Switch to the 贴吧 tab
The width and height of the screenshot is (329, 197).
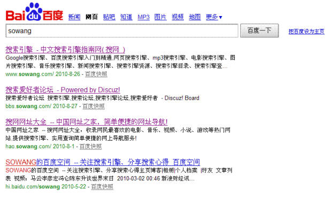click(x=109, y=17)
